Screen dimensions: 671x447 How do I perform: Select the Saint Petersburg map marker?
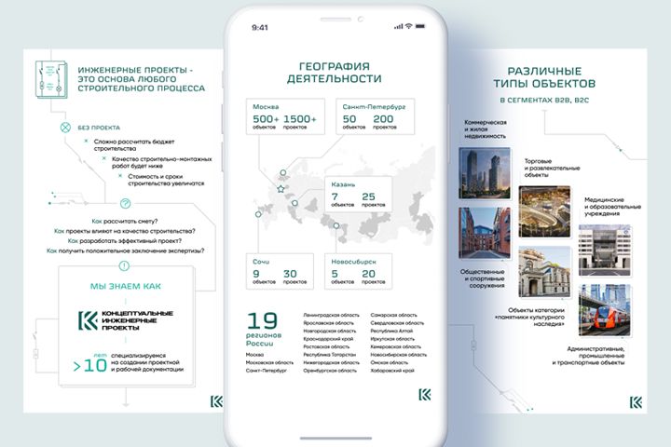(283, 173)
